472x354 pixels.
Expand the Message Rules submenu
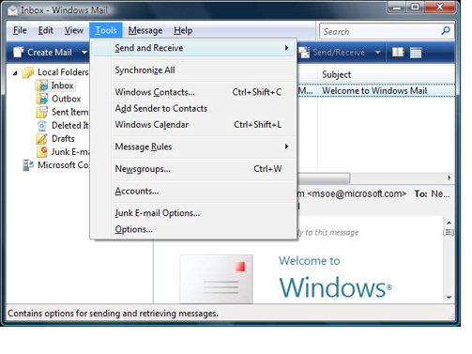[193, 146]
